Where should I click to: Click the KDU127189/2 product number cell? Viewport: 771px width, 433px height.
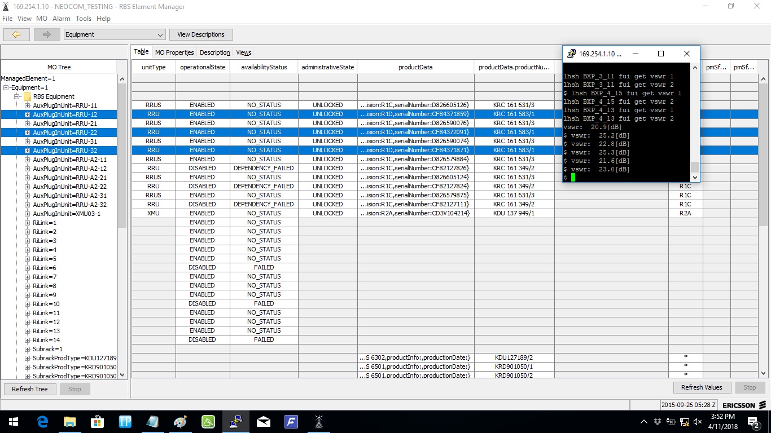514,357
